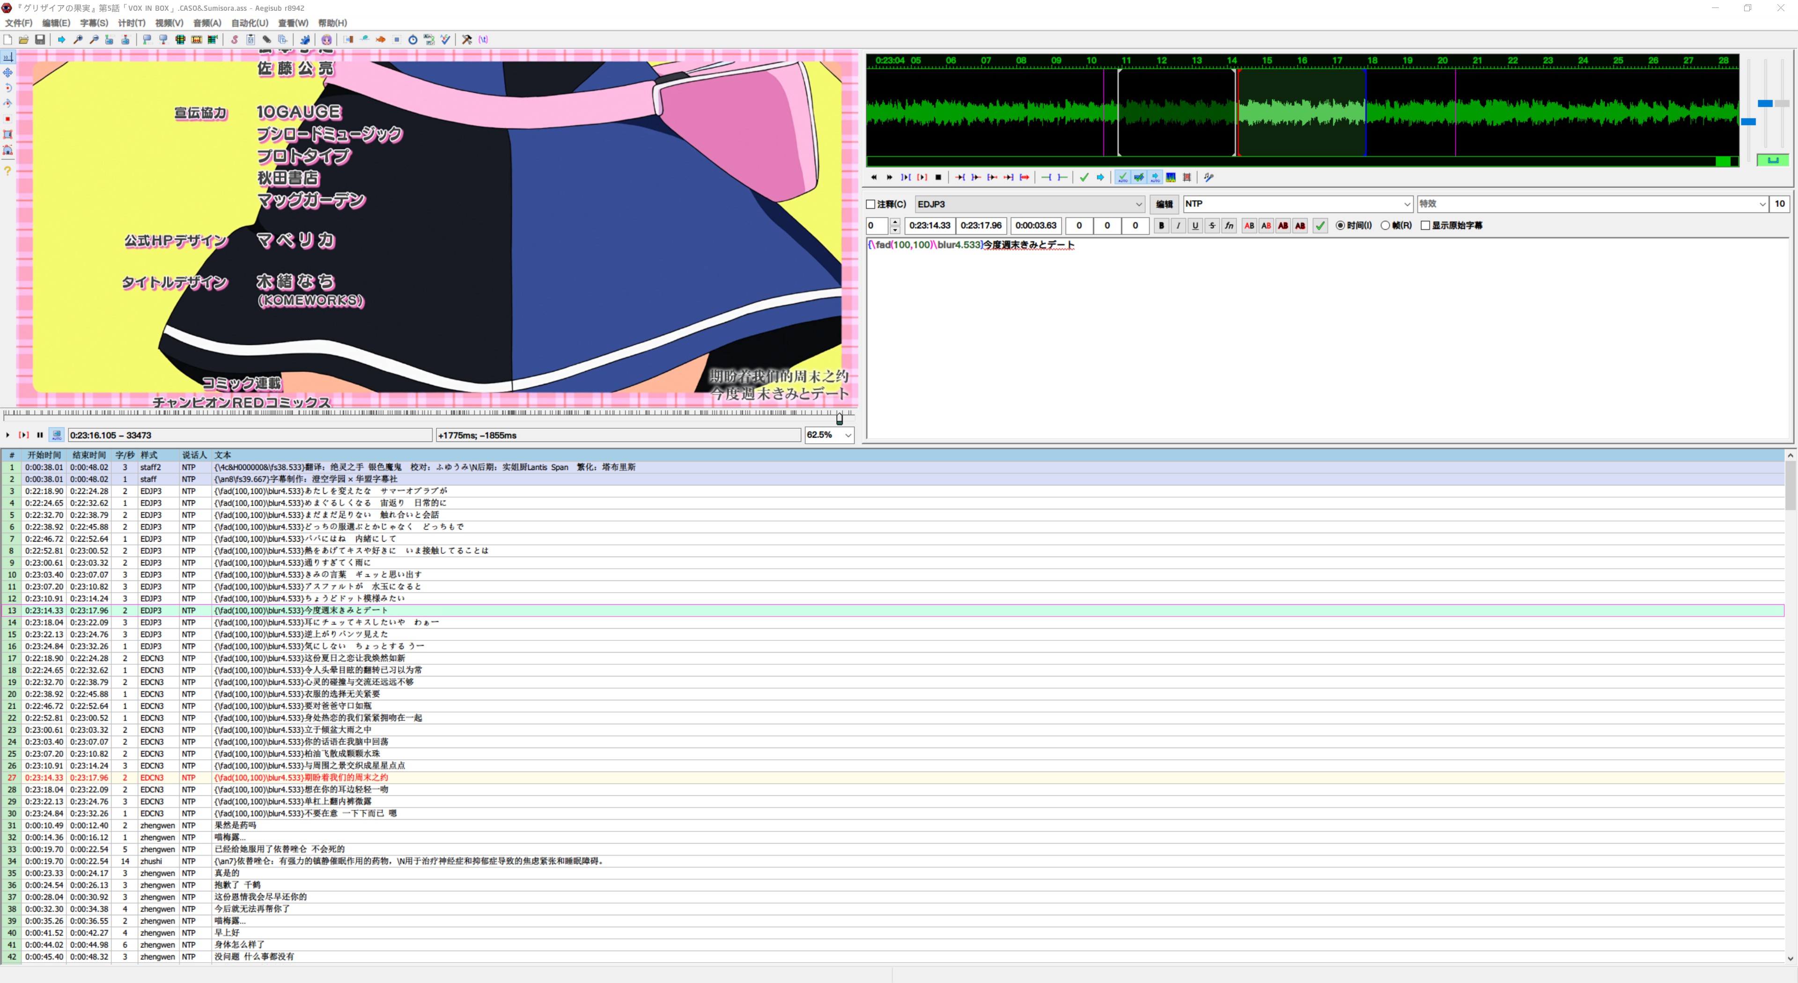1798x983 pixels.
Task: Open the Spell Checker ABC check icon
Action: tap(445, 40)
